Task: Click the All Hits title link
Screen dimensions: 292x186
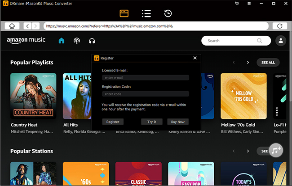Action: (x=71, y=125)
